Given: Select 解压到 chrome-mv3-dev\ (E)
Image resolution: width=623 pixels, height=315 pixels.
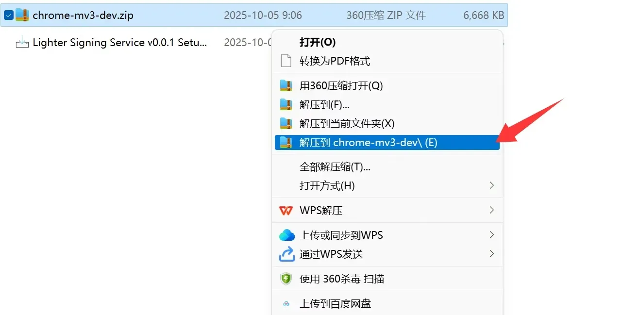Looking at the screenshot, I should [387, 142].
